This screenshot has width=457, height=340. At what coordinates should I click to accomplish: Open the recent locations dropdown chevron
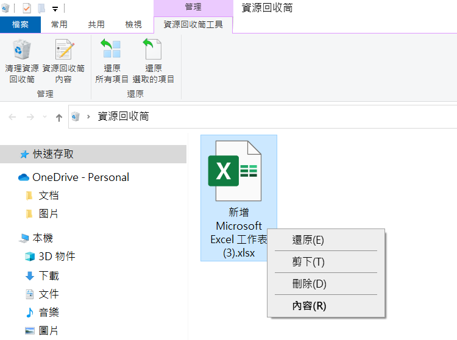coord(44,117)
